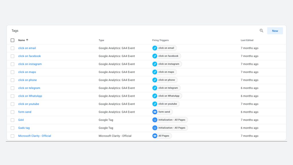The image size is (293, 165).
Task: Create a tag with the New button
Action: coord(275,31)
